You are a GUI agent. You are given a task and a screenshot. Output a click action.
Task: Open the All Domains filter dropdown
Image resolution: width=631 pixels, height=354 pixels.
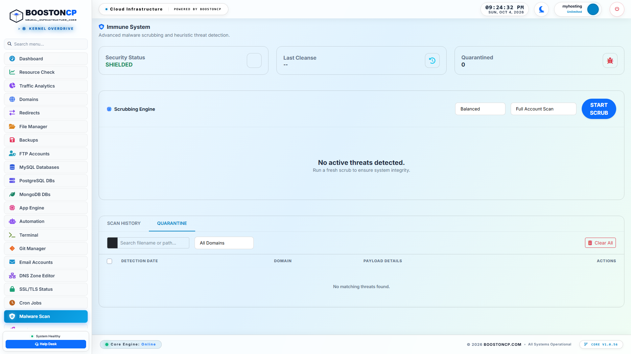224,243
